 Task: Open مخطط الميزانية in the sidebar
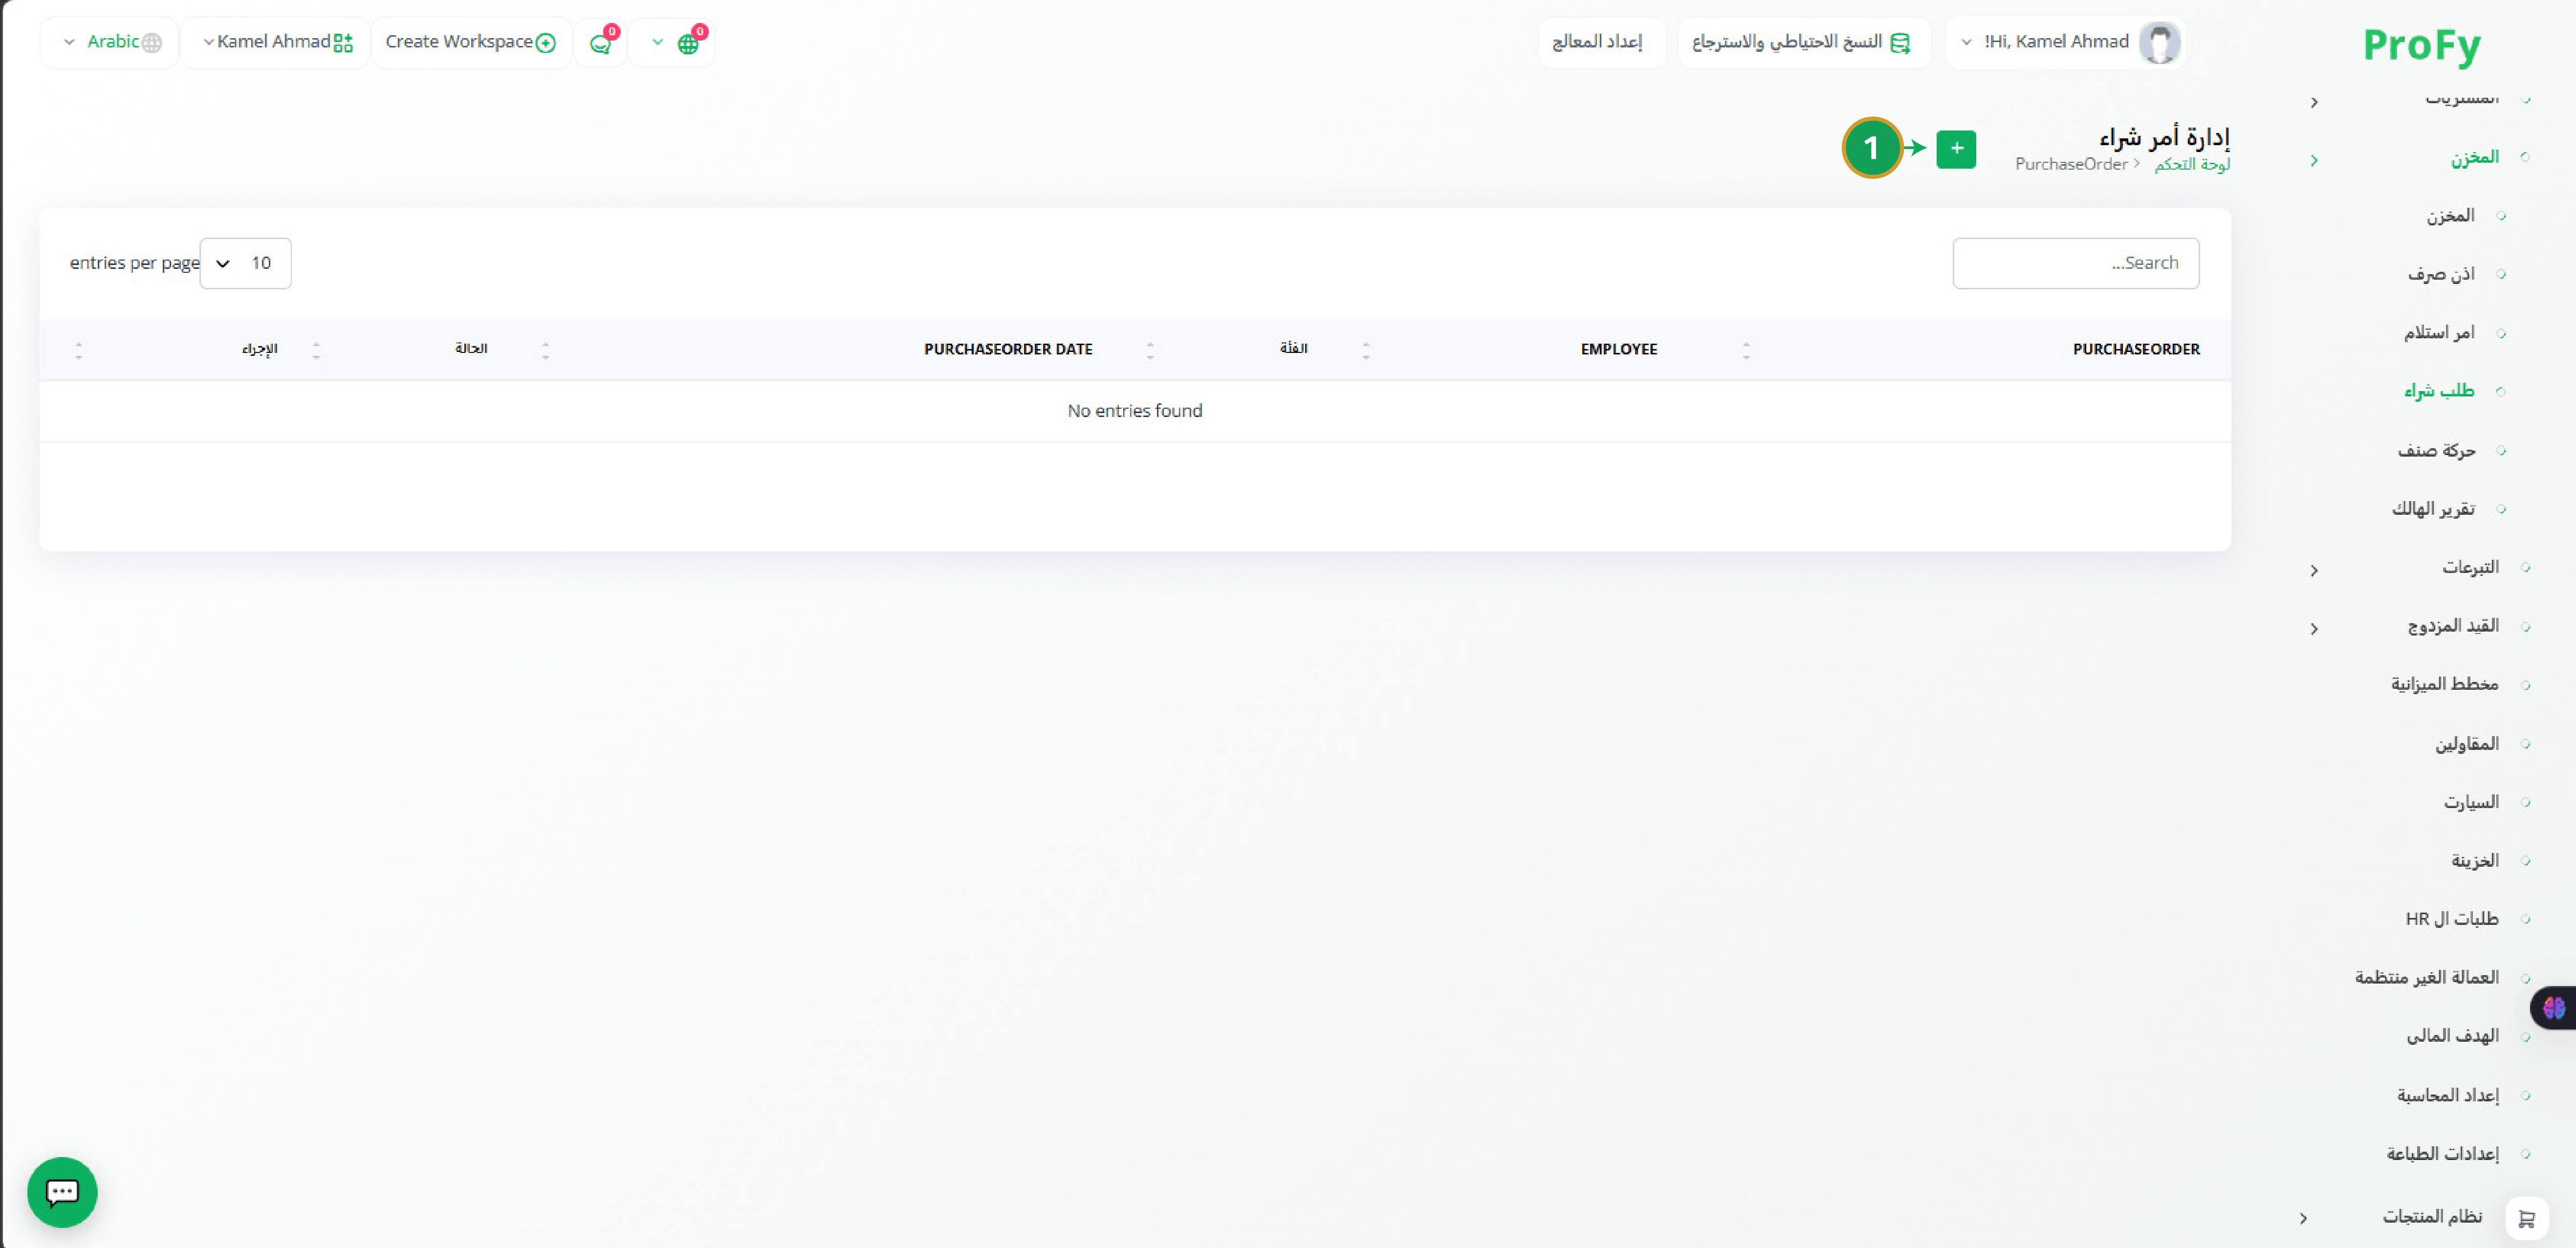point(2444,684)
